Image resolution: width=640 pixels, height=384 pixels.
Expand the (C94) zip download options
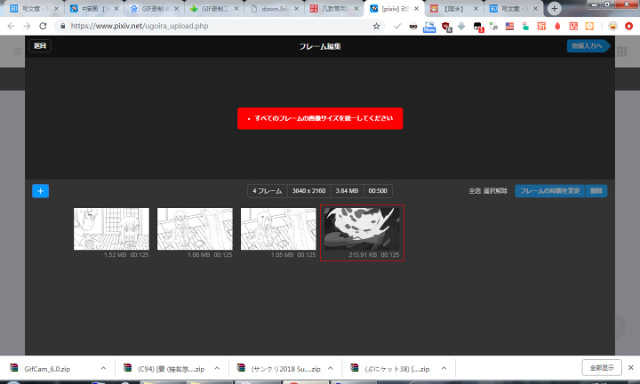click(217, 369)
